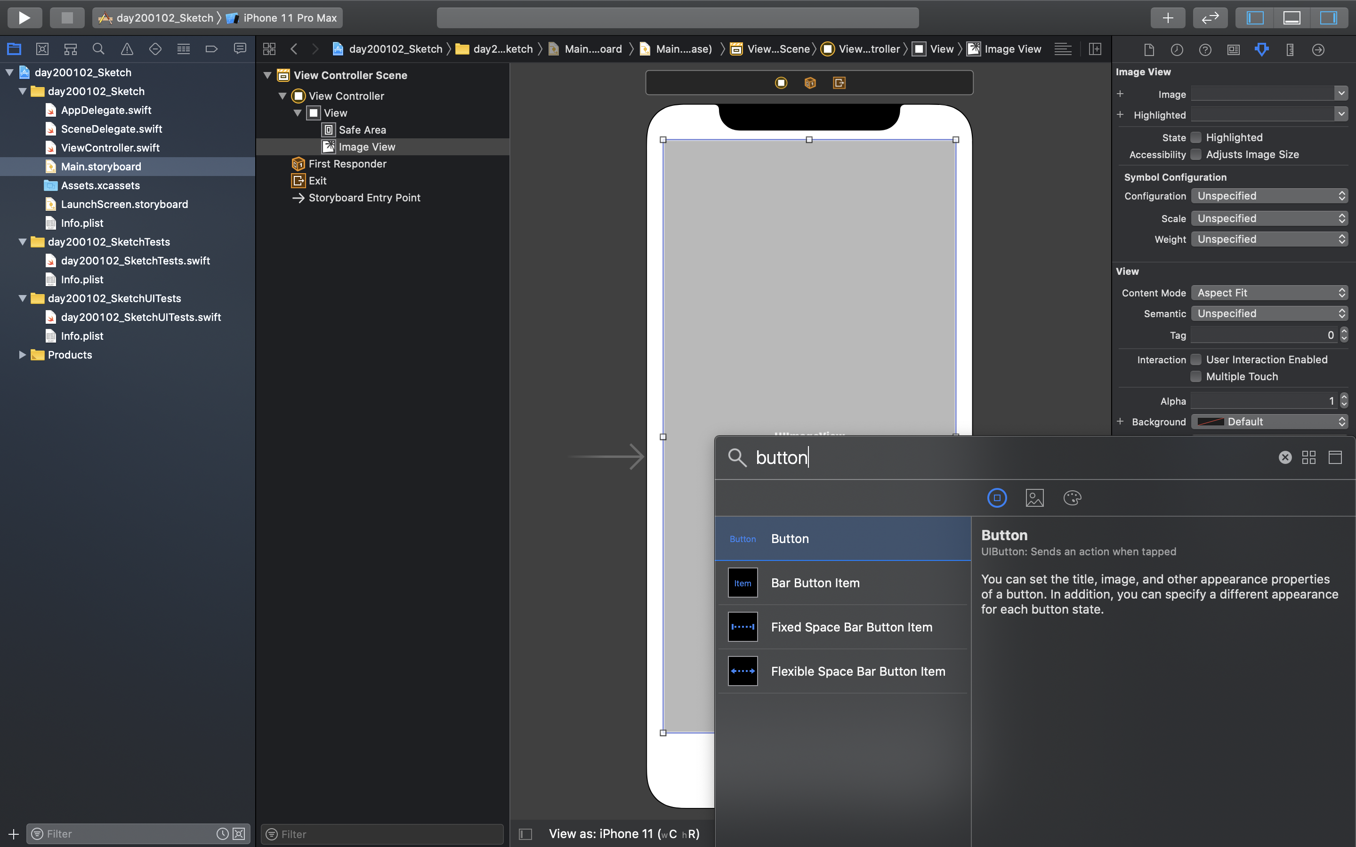Collapse the day200102_SketchTests folder

click(23, 242)
